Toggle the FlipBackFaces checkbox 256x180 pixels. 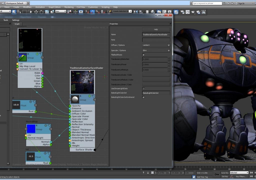pyautogui.click(x=143, y=55)
